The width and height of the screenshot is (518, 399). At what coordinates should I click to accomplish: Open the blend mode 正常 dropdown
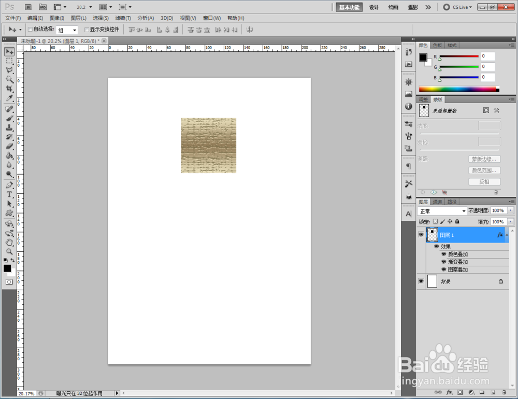pos(442,211)
